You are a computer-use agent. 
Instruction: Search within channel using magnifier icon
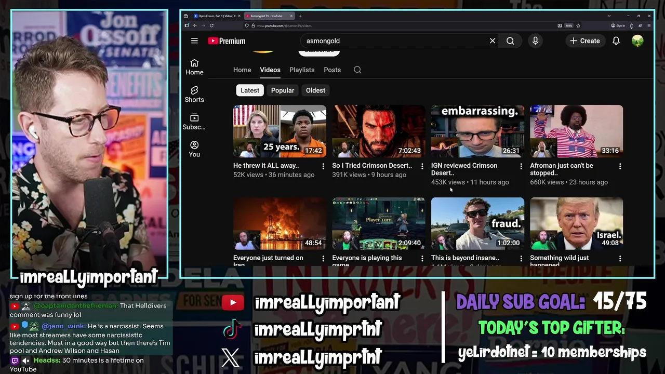pos(357,70)
